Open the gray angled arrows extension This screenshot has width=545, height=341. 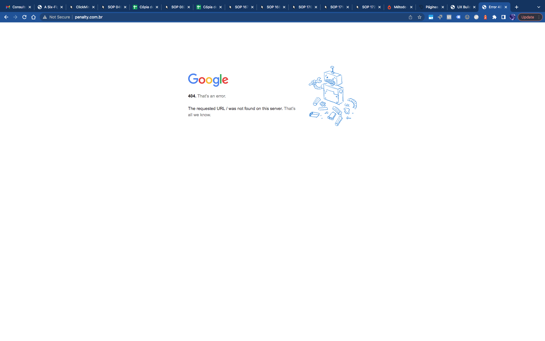pyautogui.click(x=440, y=17)
